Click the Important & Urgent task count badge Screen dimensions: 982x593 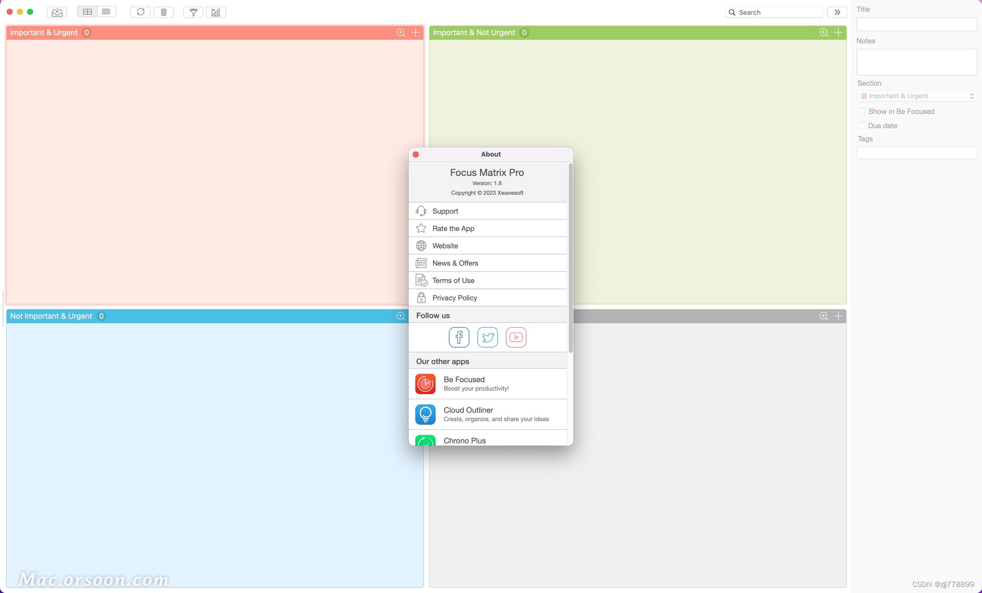click(x=87, y=33)
